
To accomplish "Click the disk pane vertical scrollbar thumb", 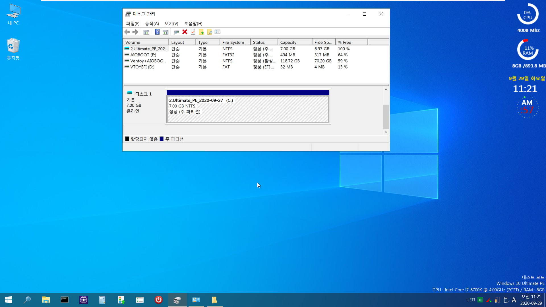I will (x=386, y=117).
